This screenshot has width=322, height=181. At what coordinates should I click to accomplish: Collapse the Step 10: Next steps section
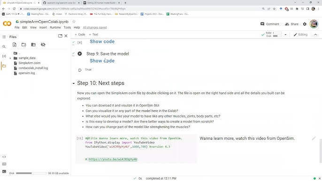74,83
